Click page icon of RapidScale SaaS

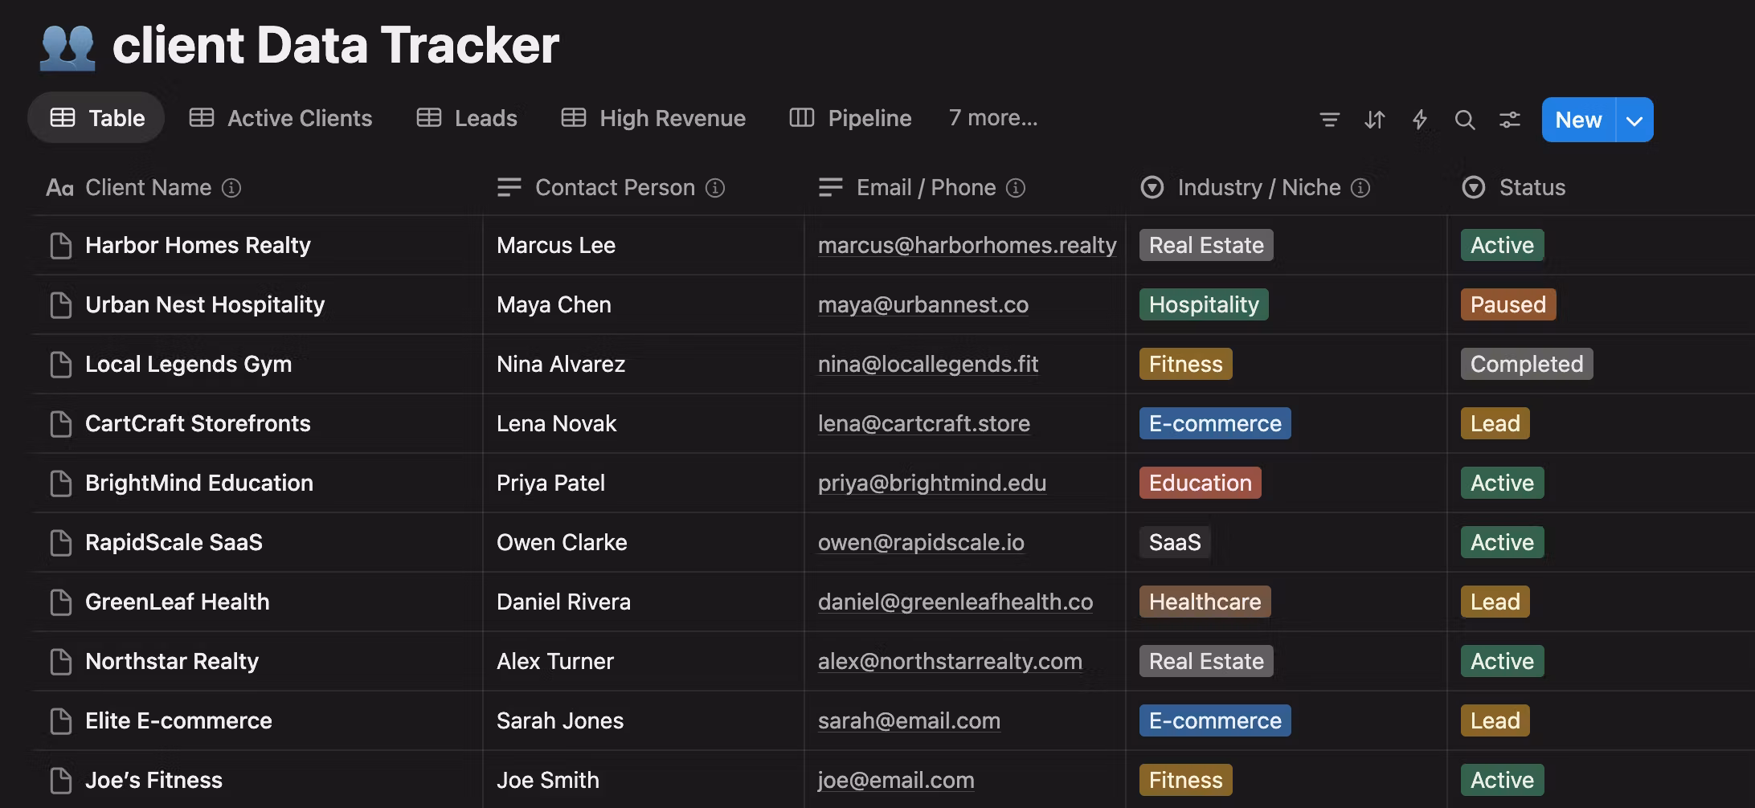(61, 543)
